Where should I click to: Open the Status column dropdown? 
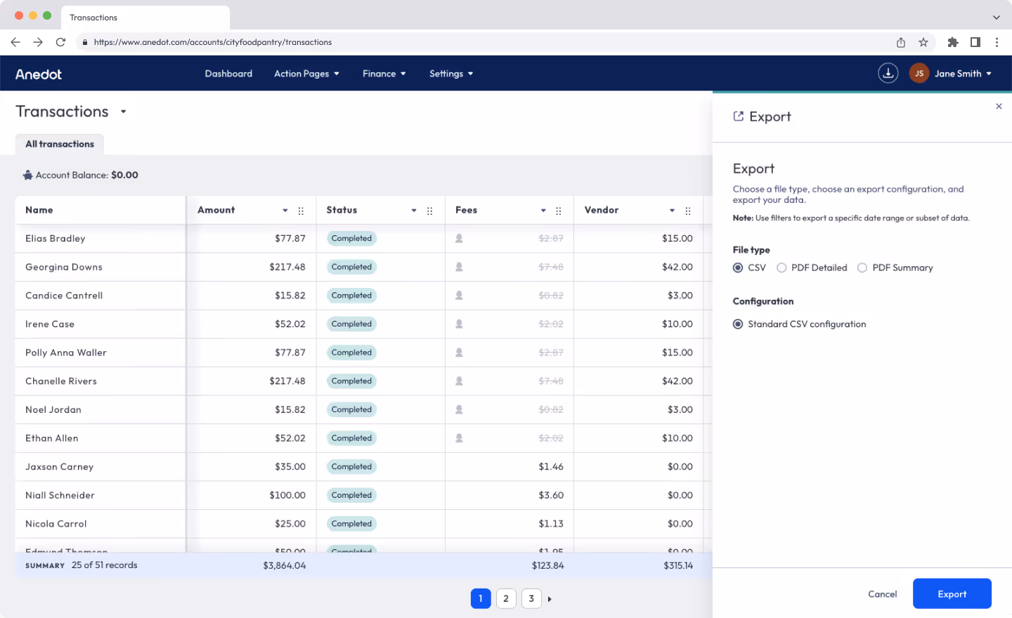(x=414, y=210)
